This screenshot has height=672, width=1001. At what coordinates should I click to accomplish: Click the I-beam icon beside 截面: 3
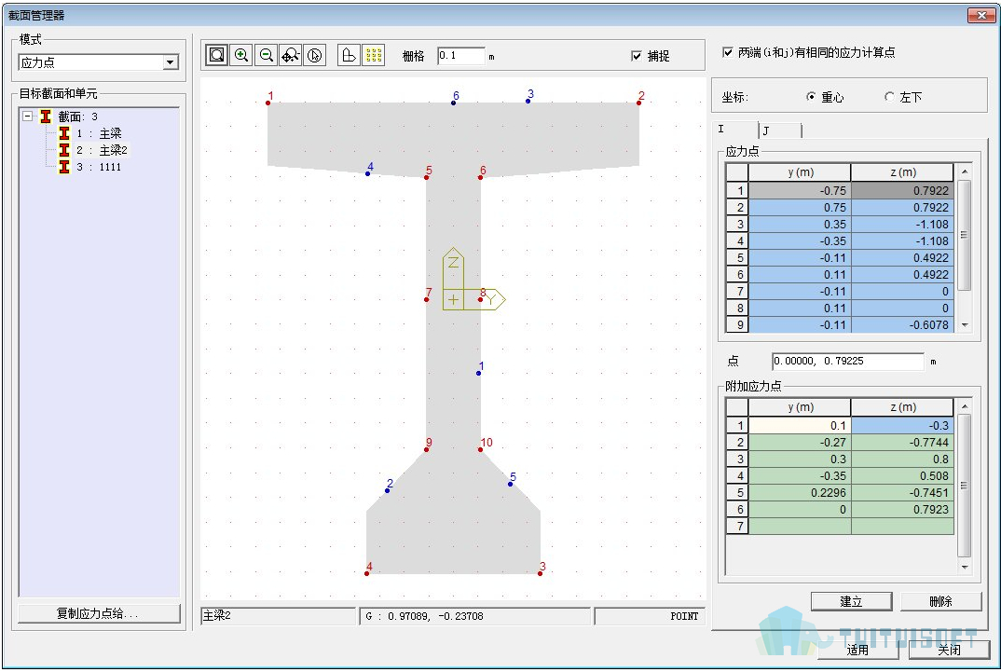(46, 117)
